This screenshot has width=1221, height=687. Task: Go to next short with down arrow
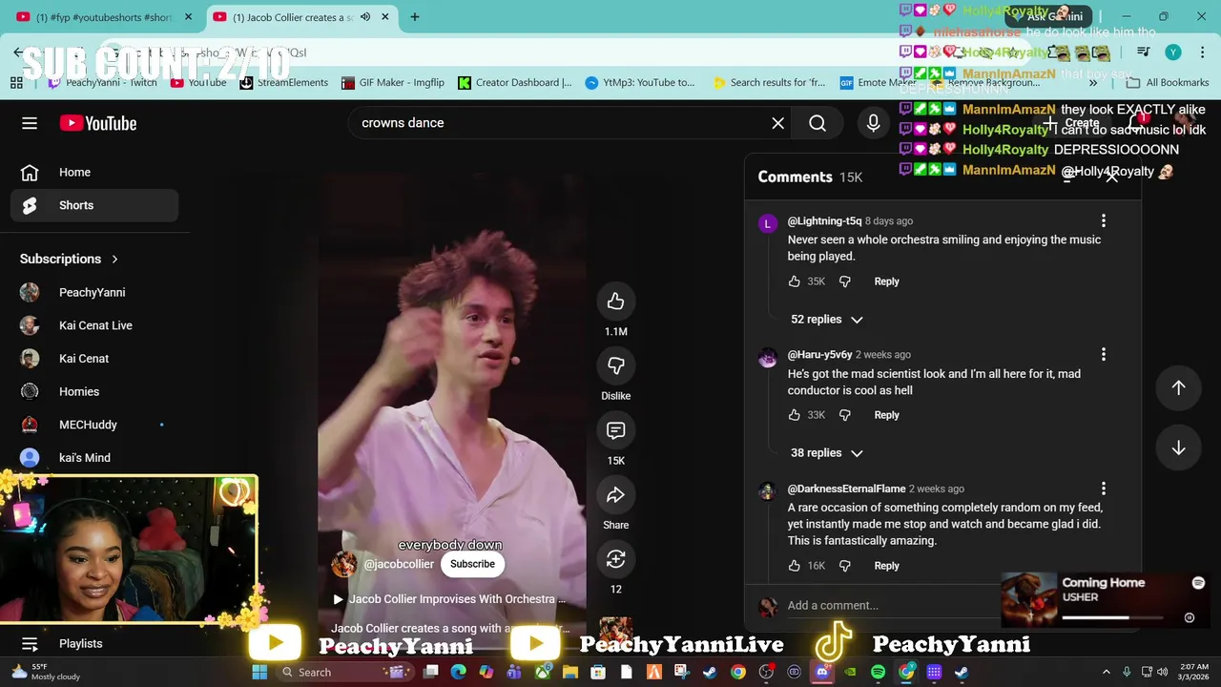1178,448
